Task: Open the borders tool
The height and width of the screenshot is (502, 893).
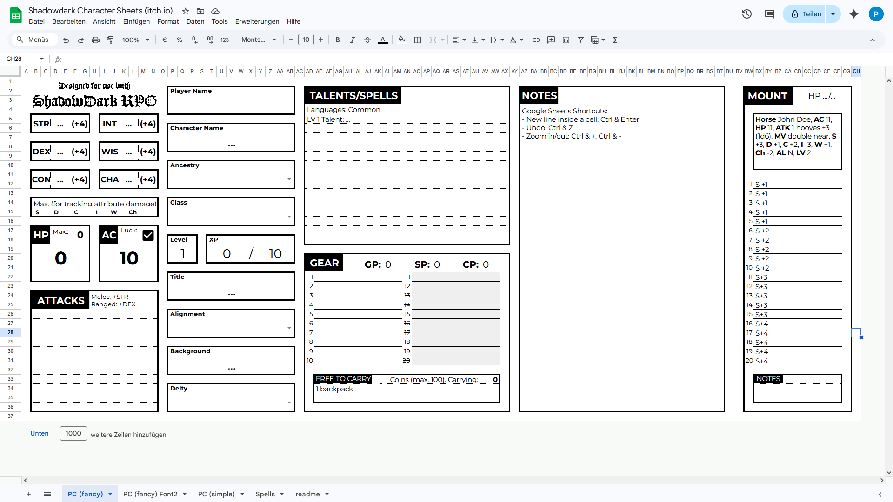Action: coord(418,40)
